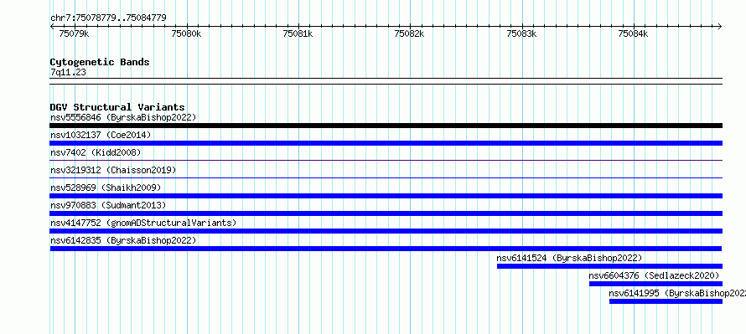This screenshot has height=334, width=746.
Task: Open nsv3219312 (Chaisson2019) label
Action: [x=113, y=170]
